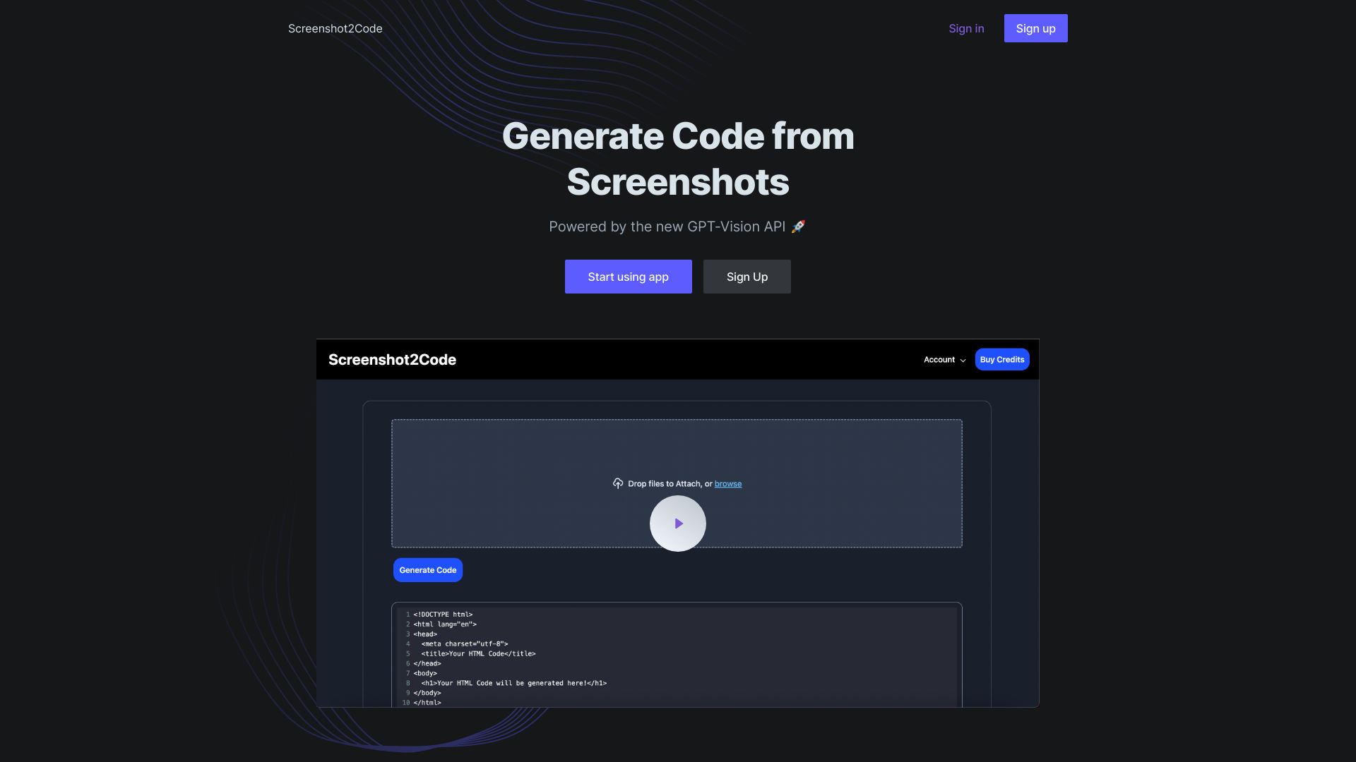
Task: Click the DOCTYPE html code line 1
Action: (442, 613)
